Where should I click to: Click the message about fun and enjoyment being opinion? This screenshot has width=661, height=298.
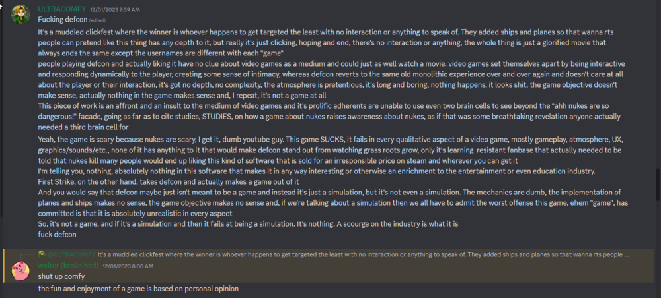click(138, 289)
